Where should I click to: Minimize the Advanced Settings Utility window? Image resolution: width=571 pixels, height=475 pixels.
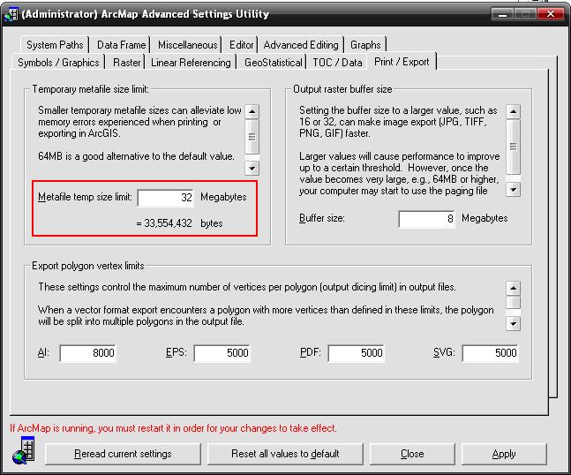coord(502,14)
